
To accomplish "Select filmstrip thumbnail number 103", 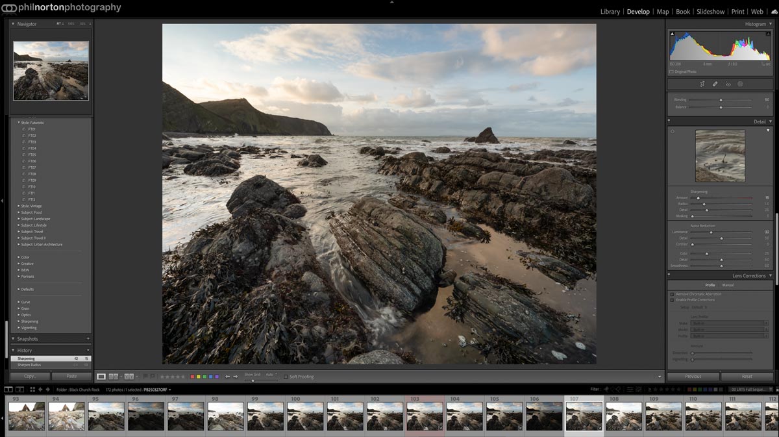I will click(x=425, y=416).
